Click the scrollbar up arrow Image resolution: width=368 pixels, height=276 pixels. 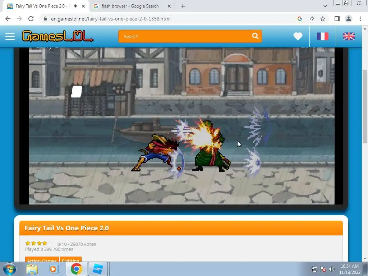365,29
